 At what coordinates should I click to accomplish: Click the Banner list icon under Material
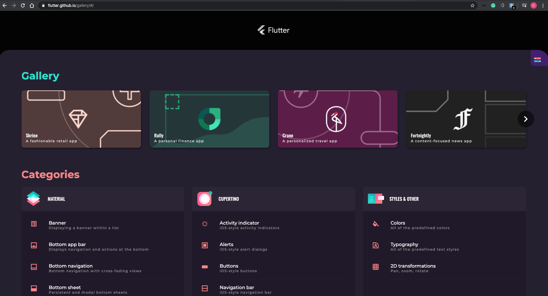pos(34,224)
